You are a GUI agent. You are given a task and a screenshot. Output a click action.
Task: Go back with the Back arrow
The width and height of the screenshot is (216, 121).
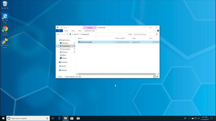(58, 34)
